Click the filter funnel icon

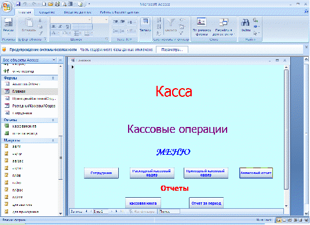click(x=170, y=23)
